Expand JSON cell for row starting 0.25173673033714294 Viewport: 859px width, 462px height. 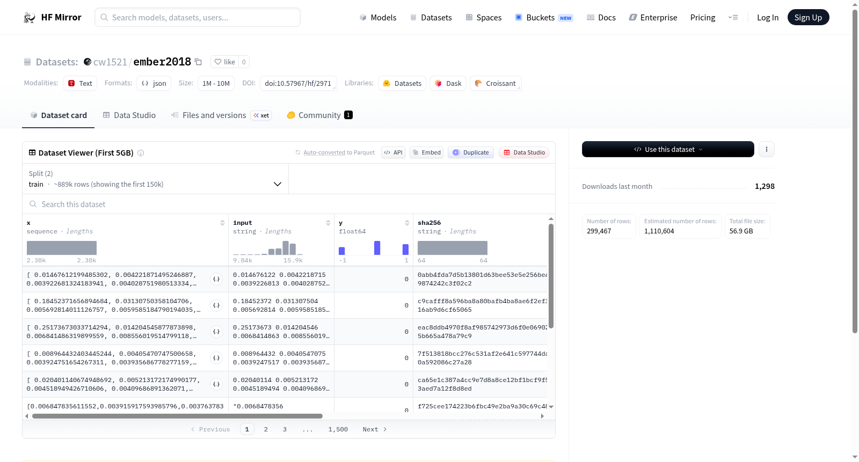click(216, 332)
